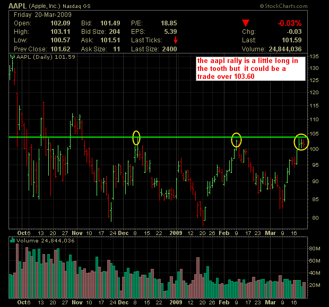
Task: Click the Nasdaq GS exchange label
Action: (x=76, y=6)
